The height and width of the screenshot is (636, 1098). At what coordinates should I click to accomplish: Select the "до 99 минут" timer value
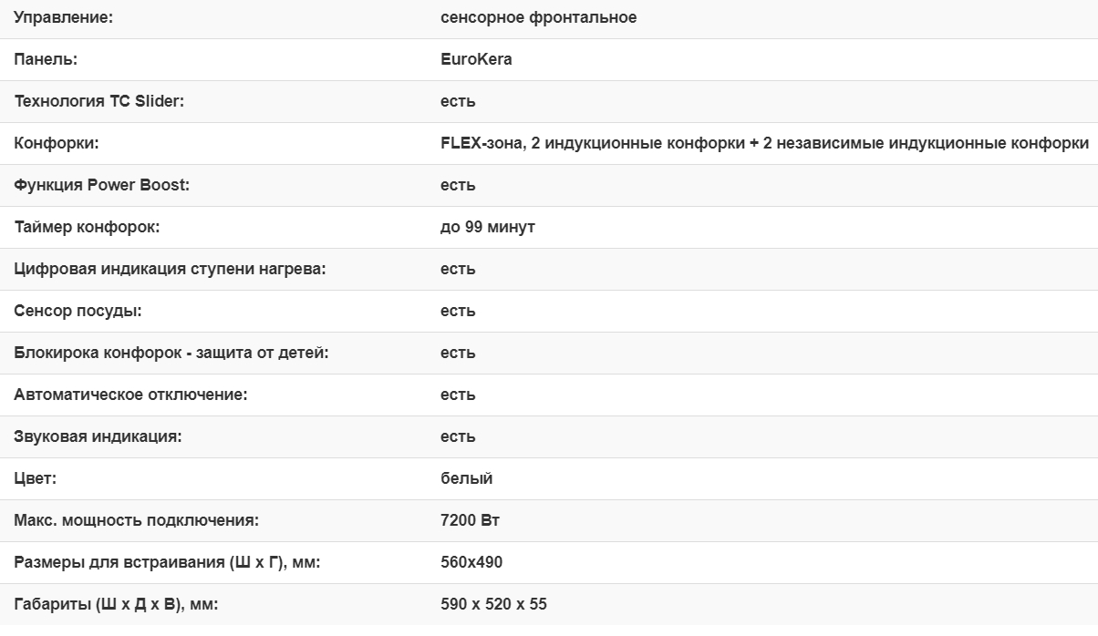coord(487,227)
